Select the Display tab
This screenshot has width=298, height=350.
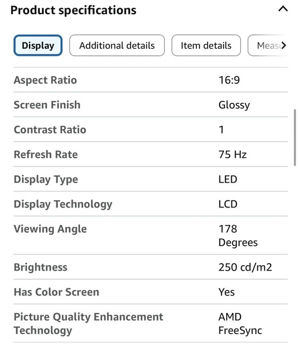38,46
